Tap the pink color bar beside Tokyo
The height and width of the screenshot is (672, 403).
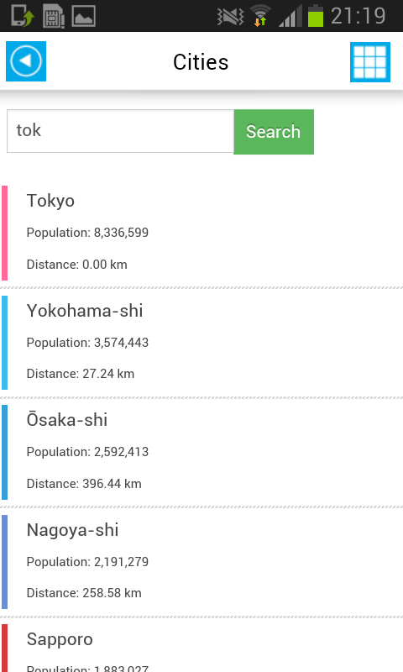pyautogui.click(x=4, y=233)
